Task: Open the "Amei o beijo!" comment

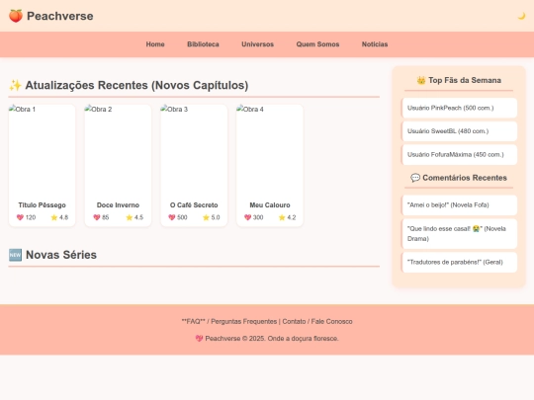Action: click(459, 205)
